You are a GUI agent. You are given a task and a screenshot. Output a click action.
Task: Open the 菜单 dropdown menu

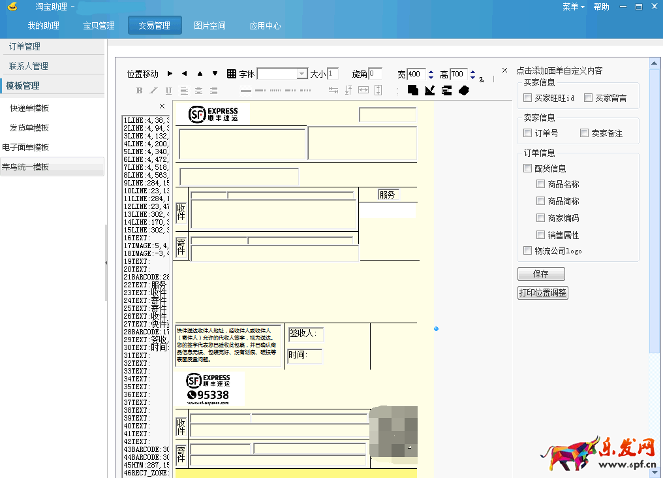click(574, 7)
